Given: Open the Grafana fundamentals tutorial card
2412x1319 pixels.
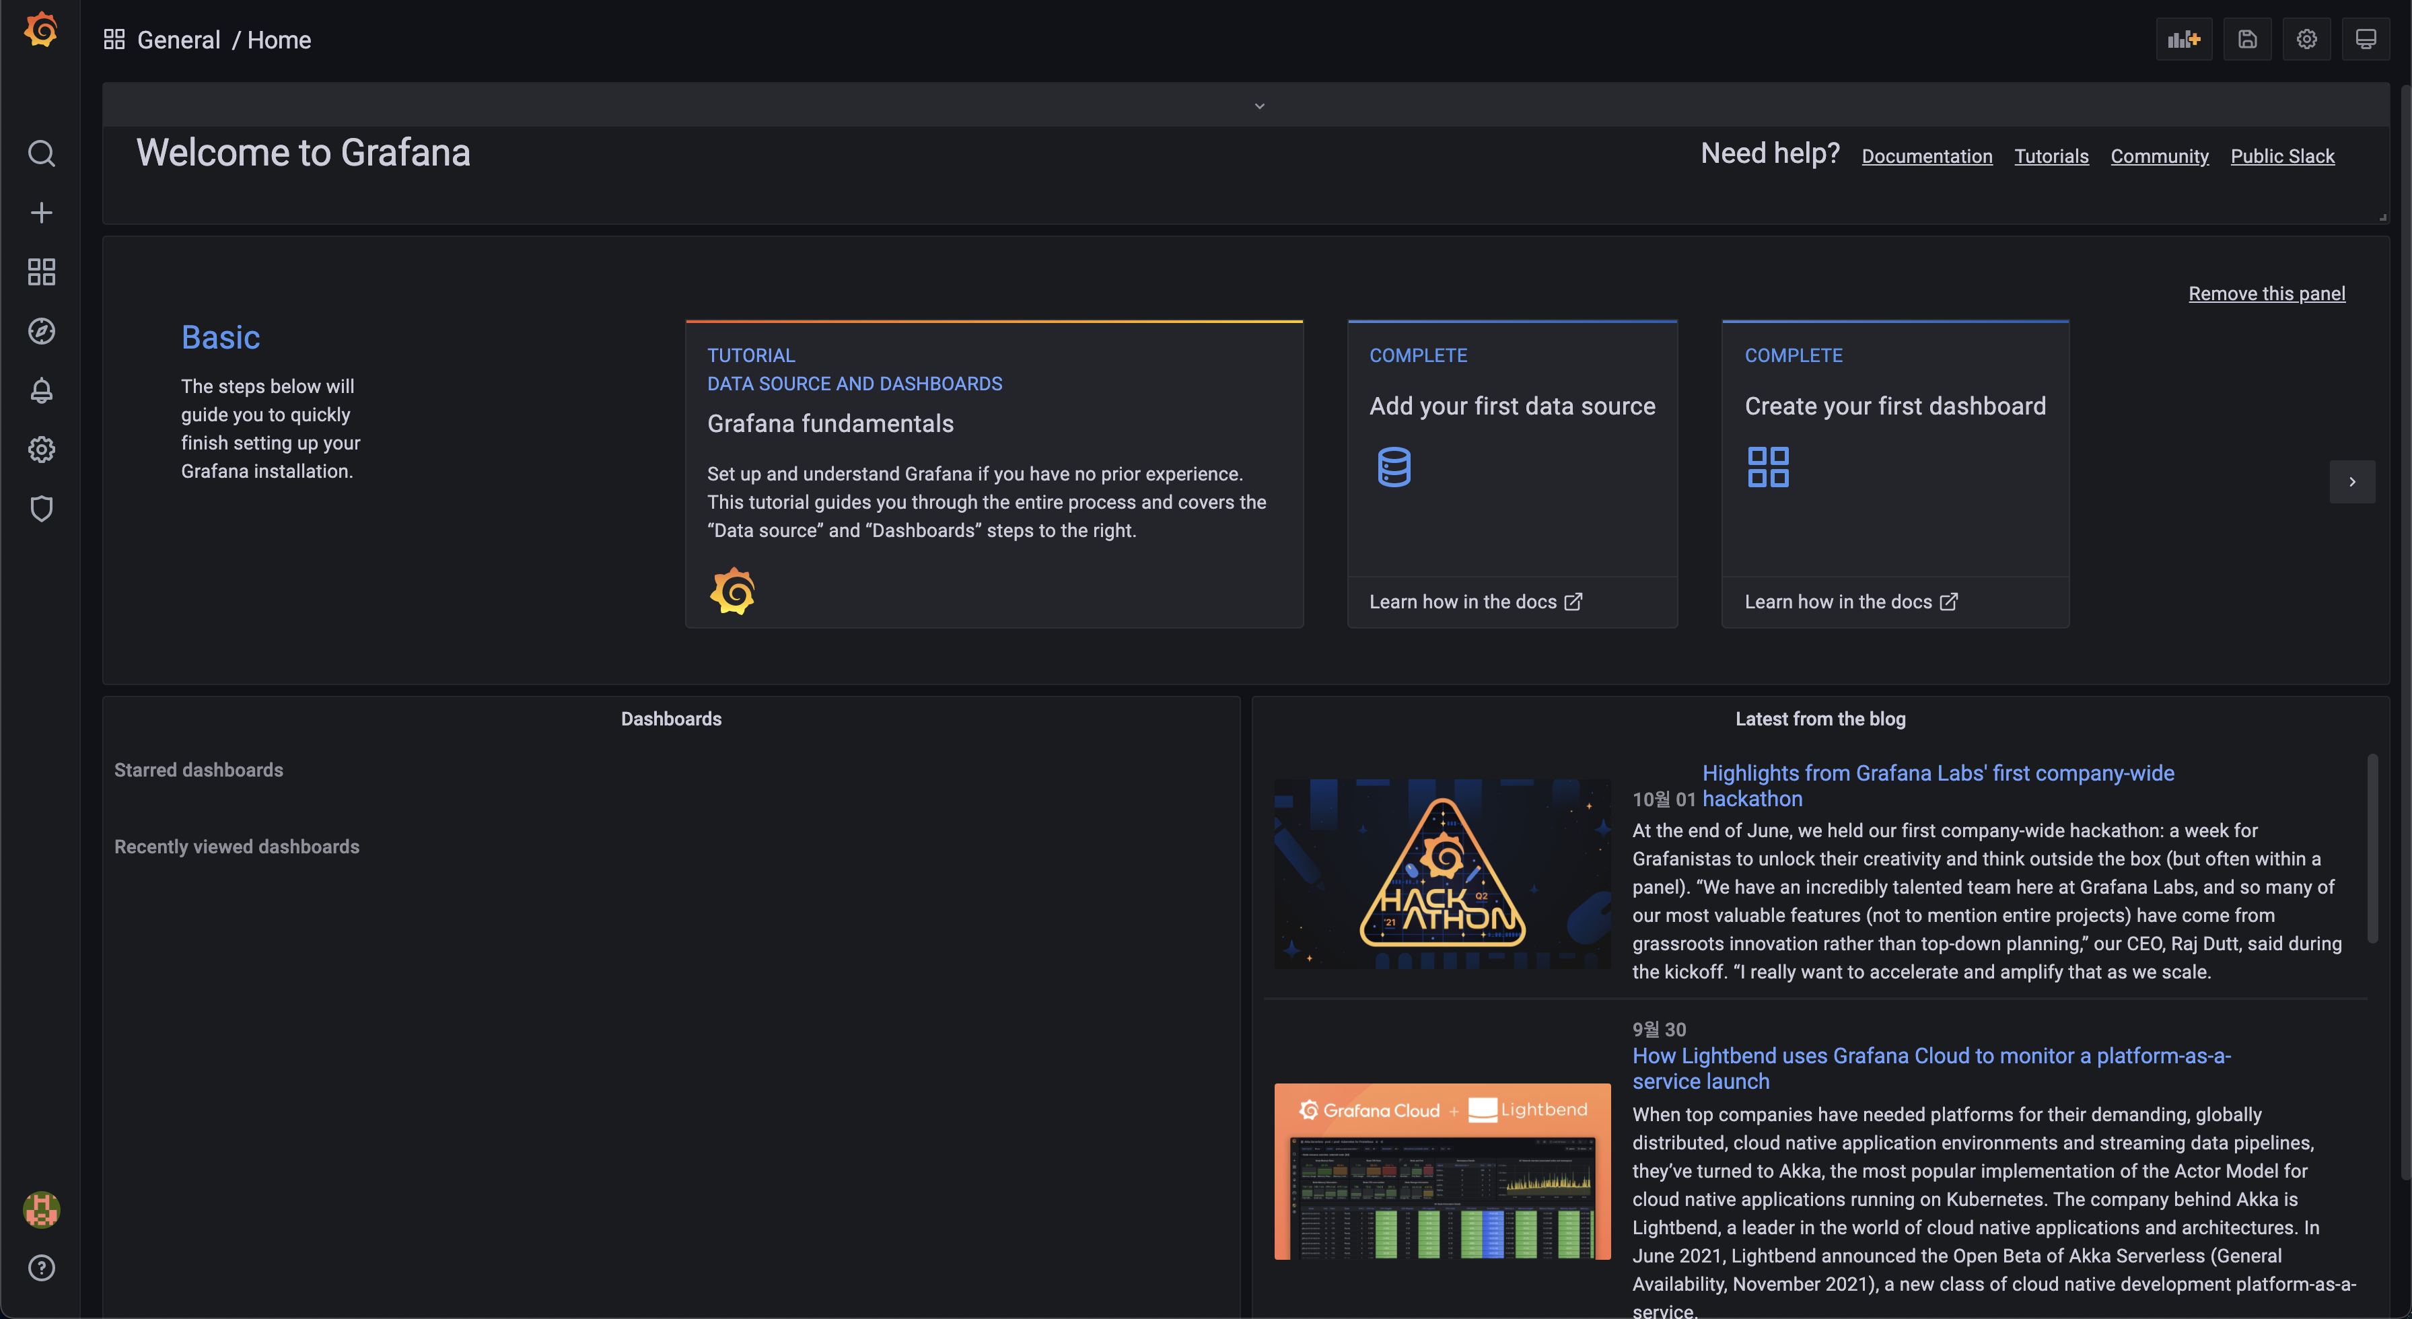Looking at the screenshot, I should point(993,474).
